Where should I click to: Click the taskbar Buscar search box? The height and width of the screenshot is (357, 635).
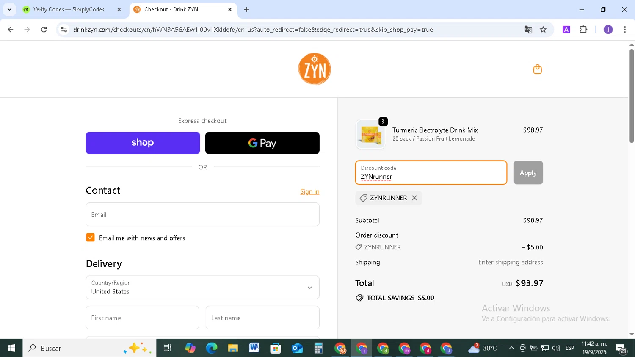[89, 348]
